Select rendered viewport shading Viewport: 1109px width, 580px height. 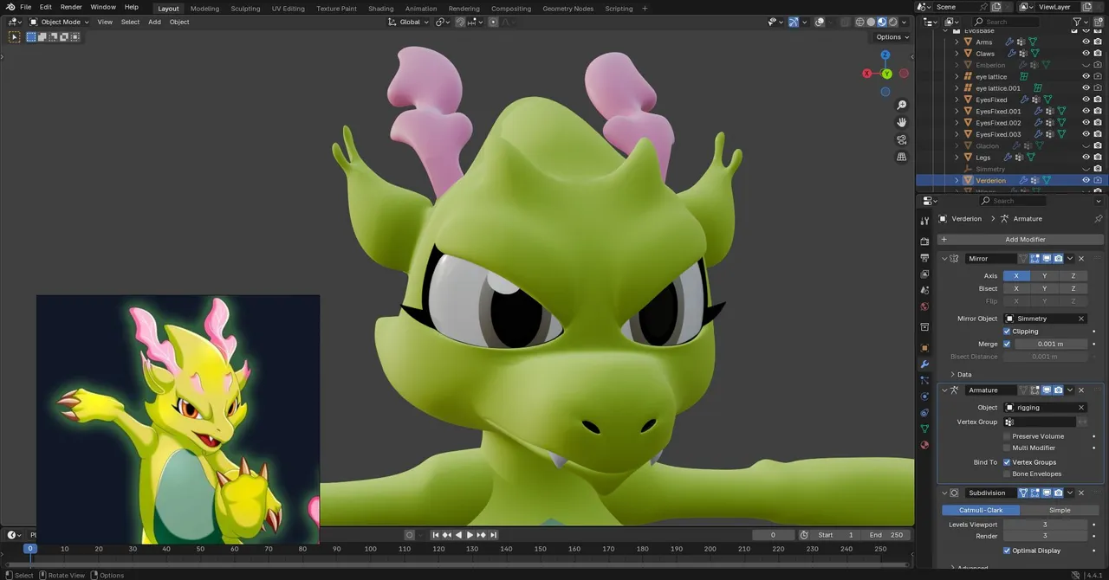893,22
